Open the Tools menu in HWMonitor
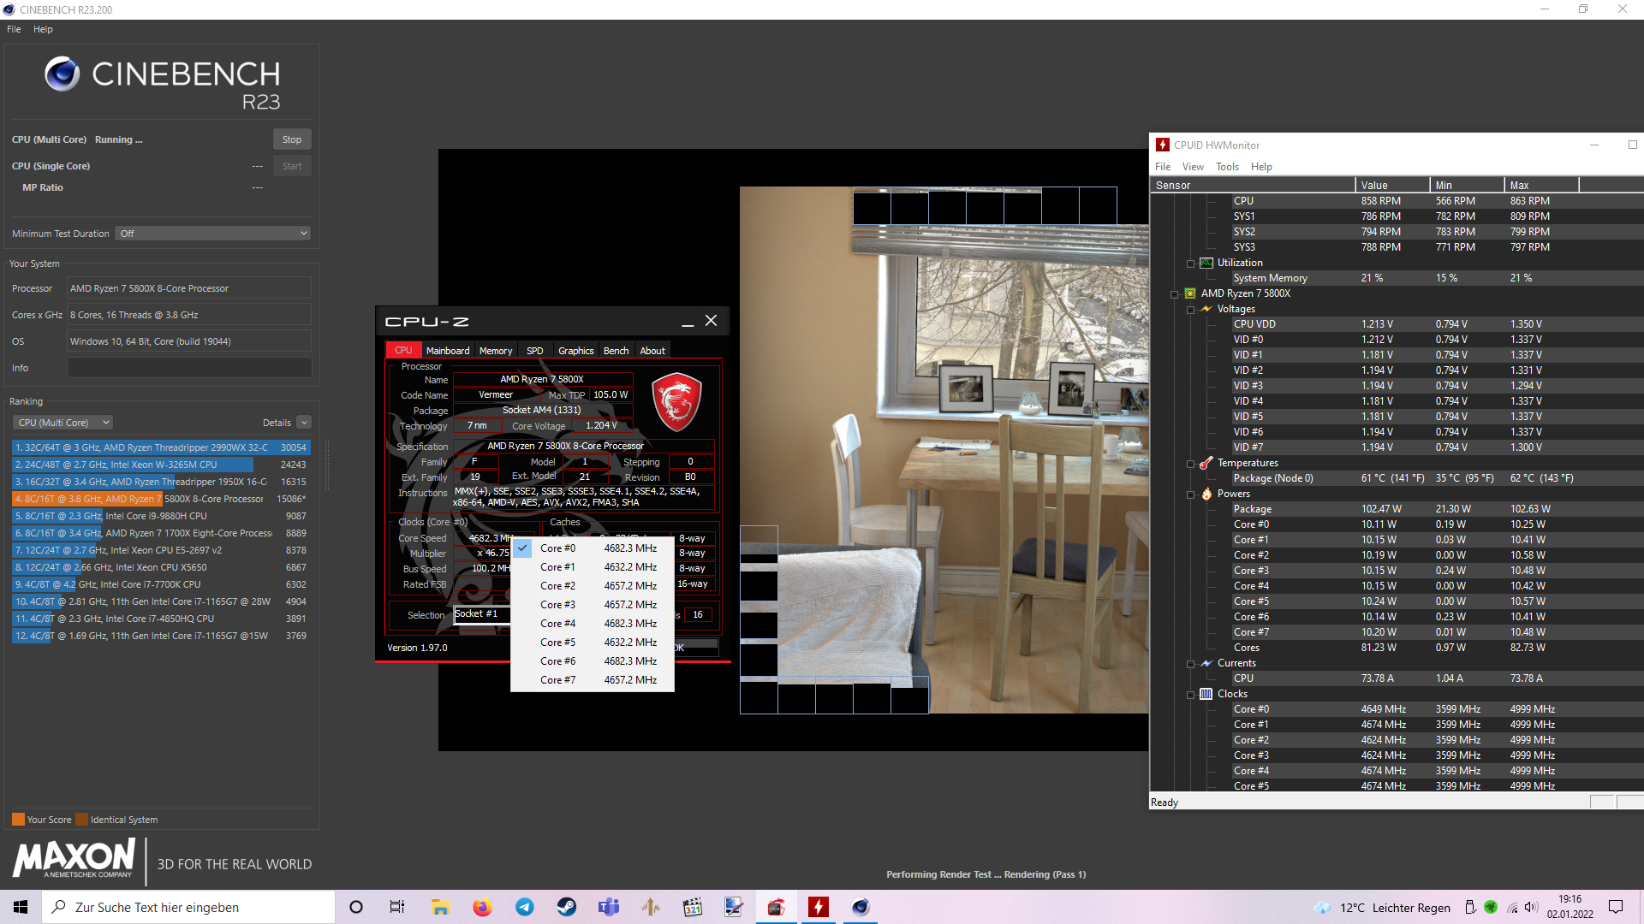Screen dimensions: 1644x924 (x=1227, y=167)
